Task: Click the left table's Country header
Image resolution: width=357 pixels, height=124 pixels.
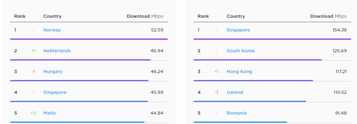Action: pos(52,16)
